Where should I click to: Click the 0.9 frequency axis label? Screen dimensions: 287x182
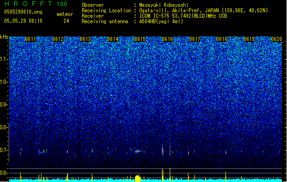(x=4, y=105)
